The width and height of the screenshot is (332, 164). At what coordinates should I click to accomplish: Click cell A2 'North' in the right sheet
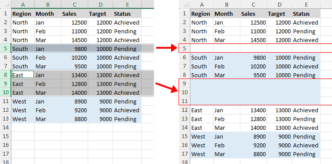[202, 22]
